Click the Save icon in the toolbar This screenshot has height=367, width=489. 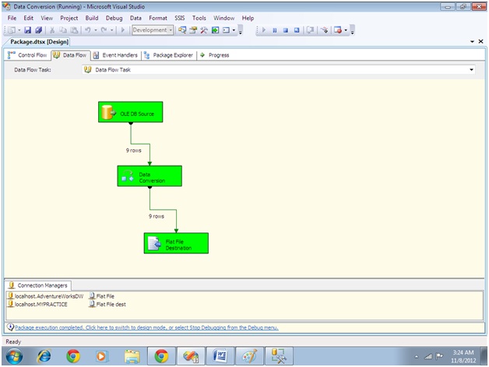[x=26, y=30]
